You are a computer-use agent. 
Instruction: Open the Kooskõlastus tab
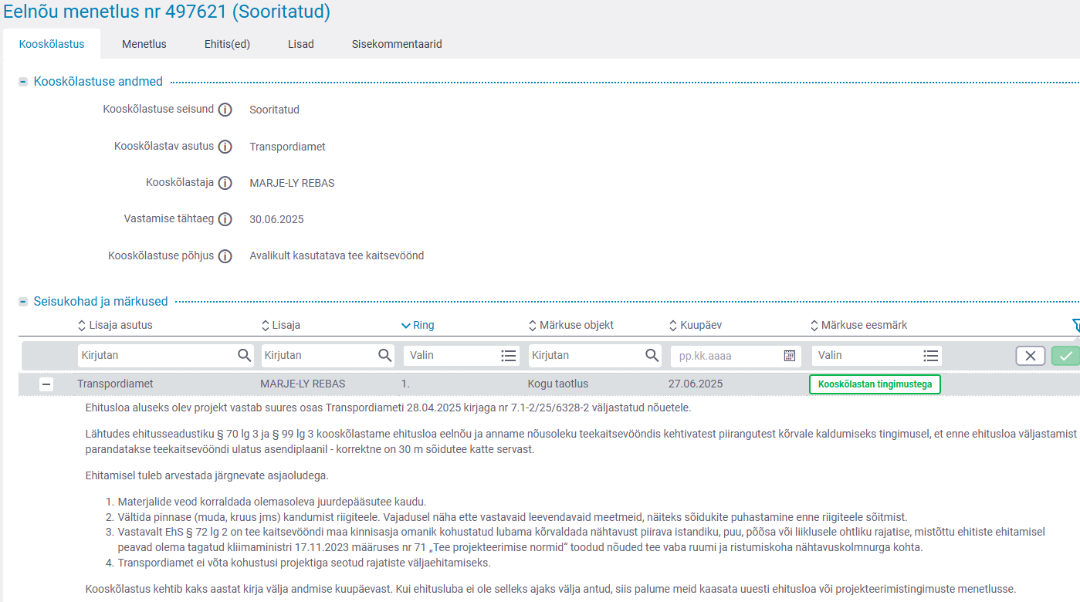tap(51, 44)
